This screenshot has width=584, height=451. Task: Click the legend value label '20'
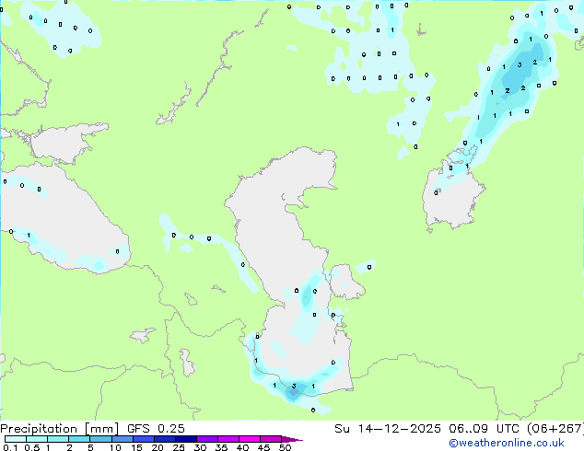pyautogui.click(x=158, y=447)
